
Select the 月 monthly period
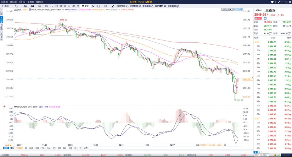click(78, 6)
